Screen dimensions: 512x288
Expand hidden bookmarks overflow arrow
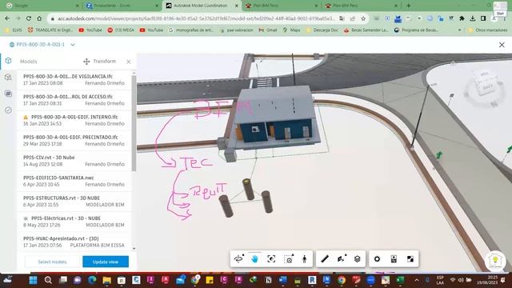pos(460,30)
